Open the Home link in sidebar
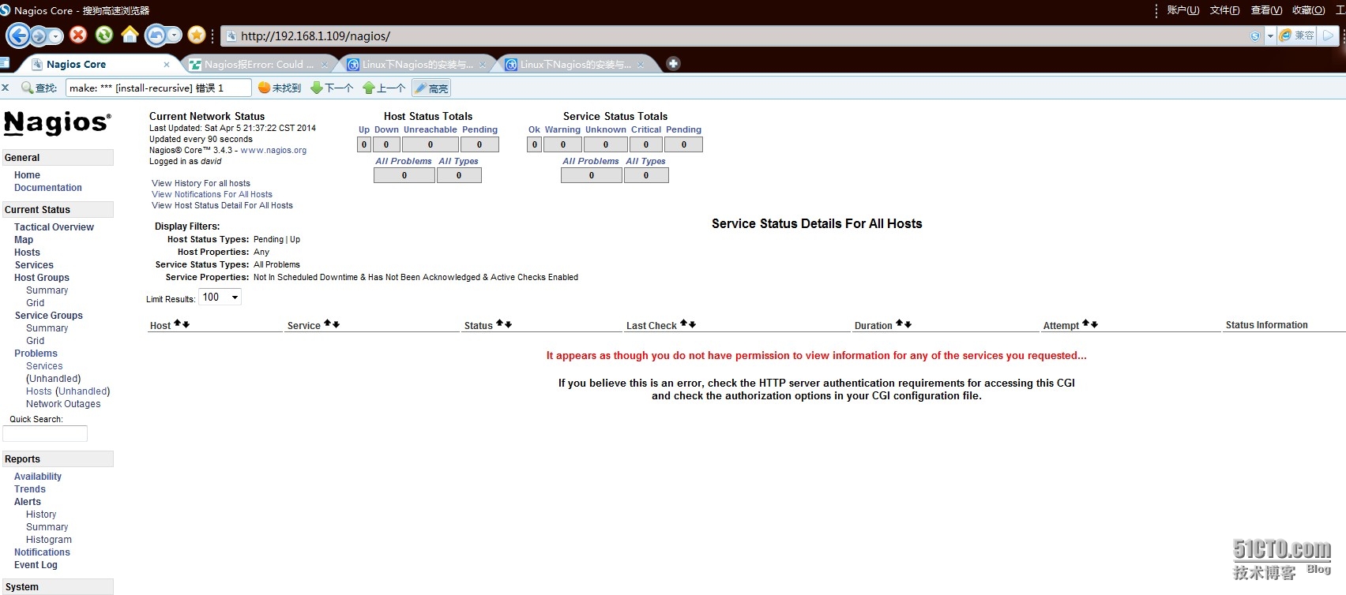This screenshot has width=1346, height=595. (27, 175)
